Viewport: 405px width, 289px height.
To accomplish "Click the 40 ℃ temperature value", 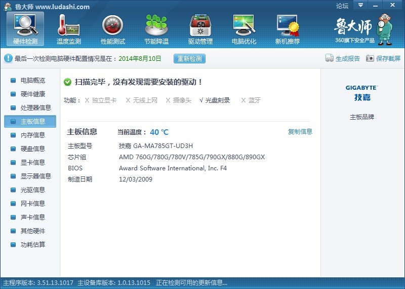I will click(x=159, y=132).
